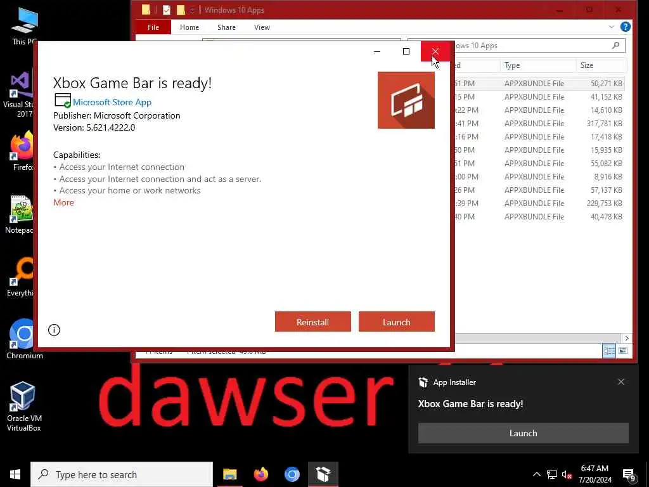Close the App Installer window
The image size is (649, 487).
pos(435,51)
